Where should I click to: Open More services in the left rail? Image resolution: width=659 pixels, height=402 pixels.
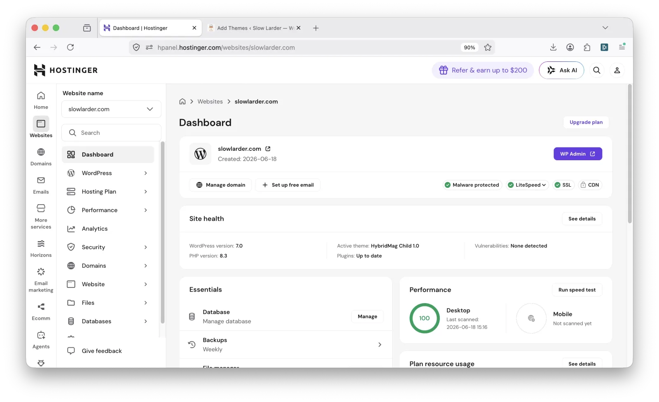click(x=41, y=216)
